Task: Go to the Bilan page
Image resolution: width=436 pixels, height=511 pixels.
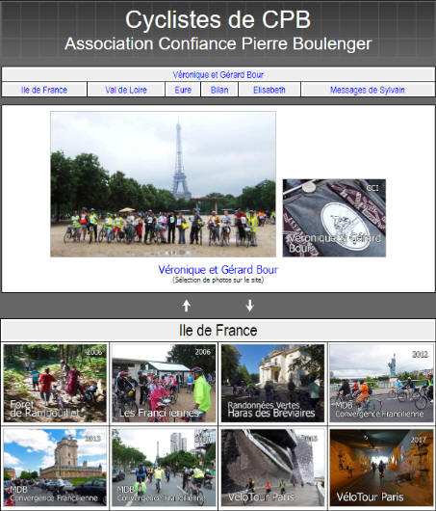Action: click(219, 90)
